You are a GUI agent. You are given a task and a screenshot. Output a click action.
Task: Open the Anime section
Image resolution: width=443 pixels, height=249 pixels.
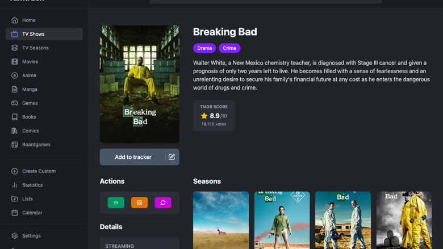coord(44,75)
